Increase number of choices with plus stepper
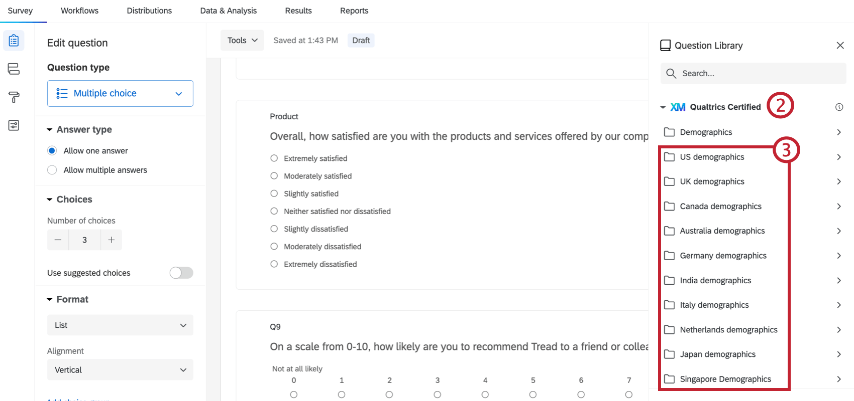Screen dimensions: 854x401 (x=111, y=240)
